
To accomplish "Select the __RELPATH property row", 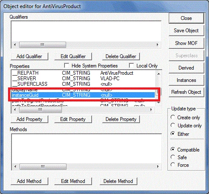I will click(84, 73).
